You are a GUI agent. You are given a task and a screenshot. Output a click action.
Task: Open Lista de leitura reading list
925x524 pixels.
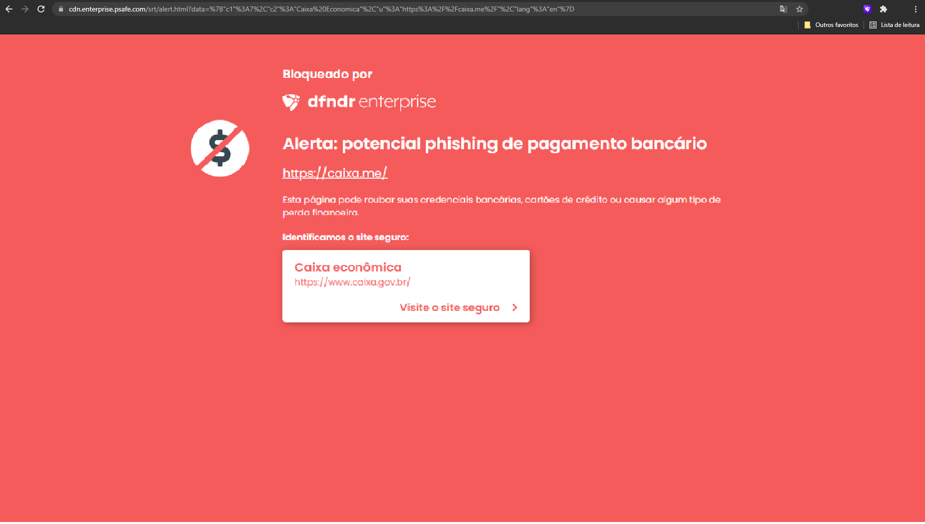895,25
